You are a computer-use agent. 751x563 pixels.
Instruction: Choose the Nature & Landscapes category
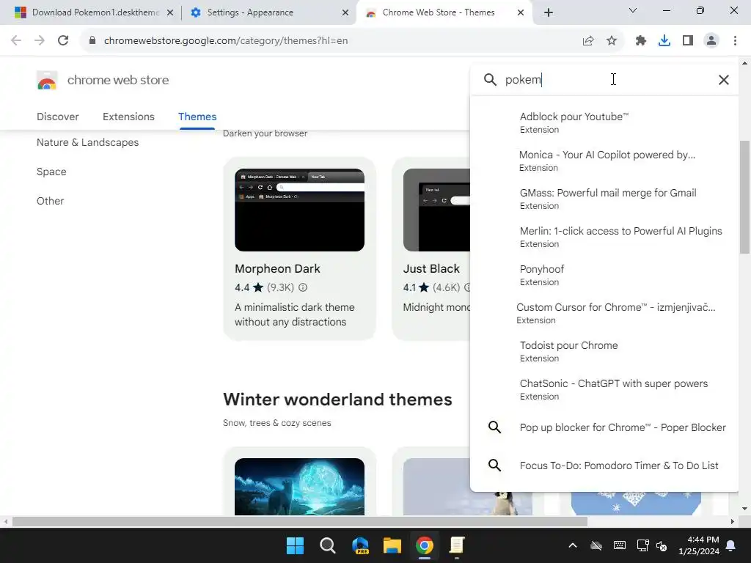tap(88, 142)
